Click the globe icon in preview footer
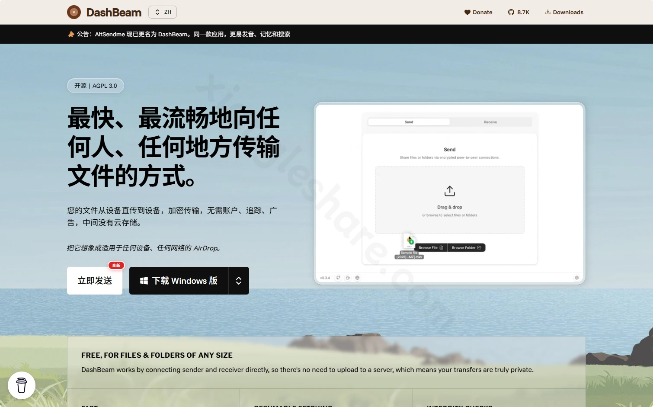 coord(357,278)
